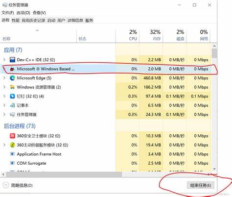Image resolution: width=232 pixels, height=197 pixels.
Task: Select the 记事本 notepad icon
Action: pos(12,105)
